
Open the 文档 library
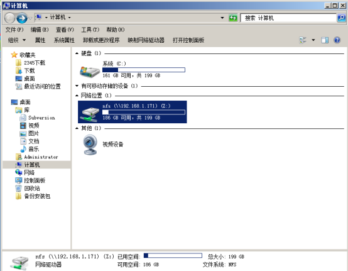(x=30, y=141)
